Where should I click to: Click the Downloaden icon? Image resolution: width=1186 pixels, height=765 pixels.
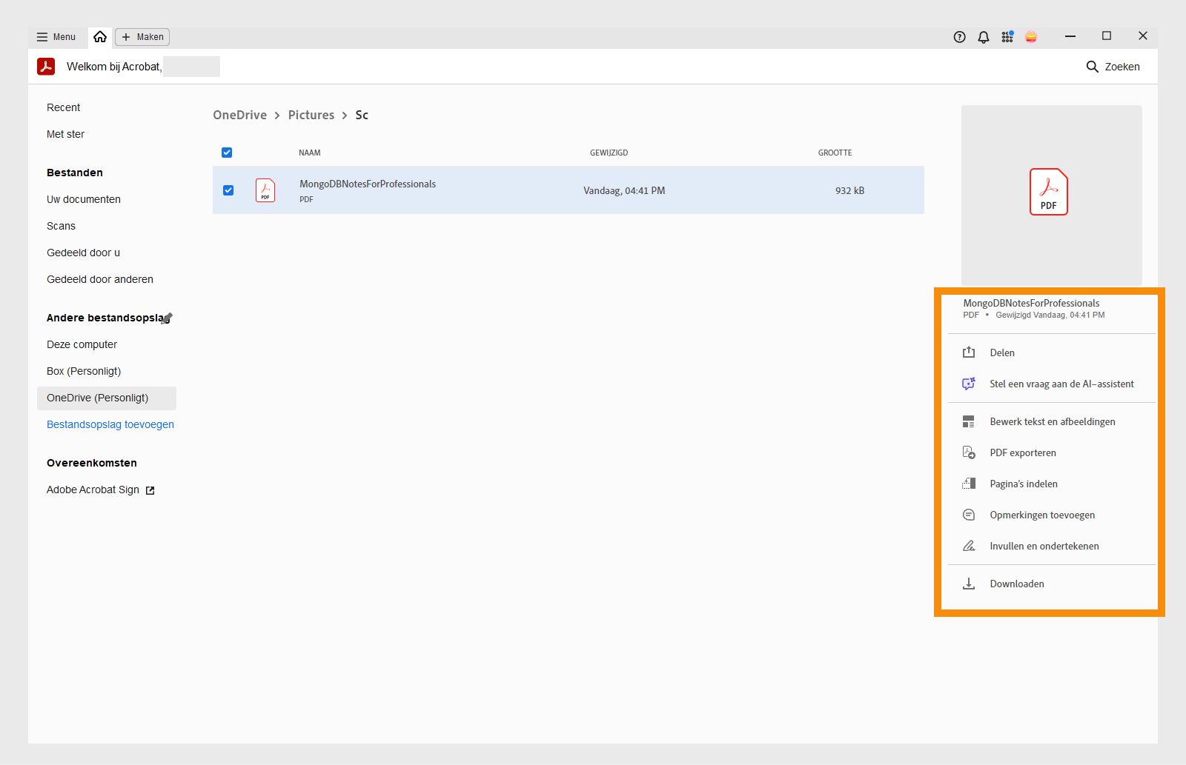pyautogui.click(x=969, y=584)
